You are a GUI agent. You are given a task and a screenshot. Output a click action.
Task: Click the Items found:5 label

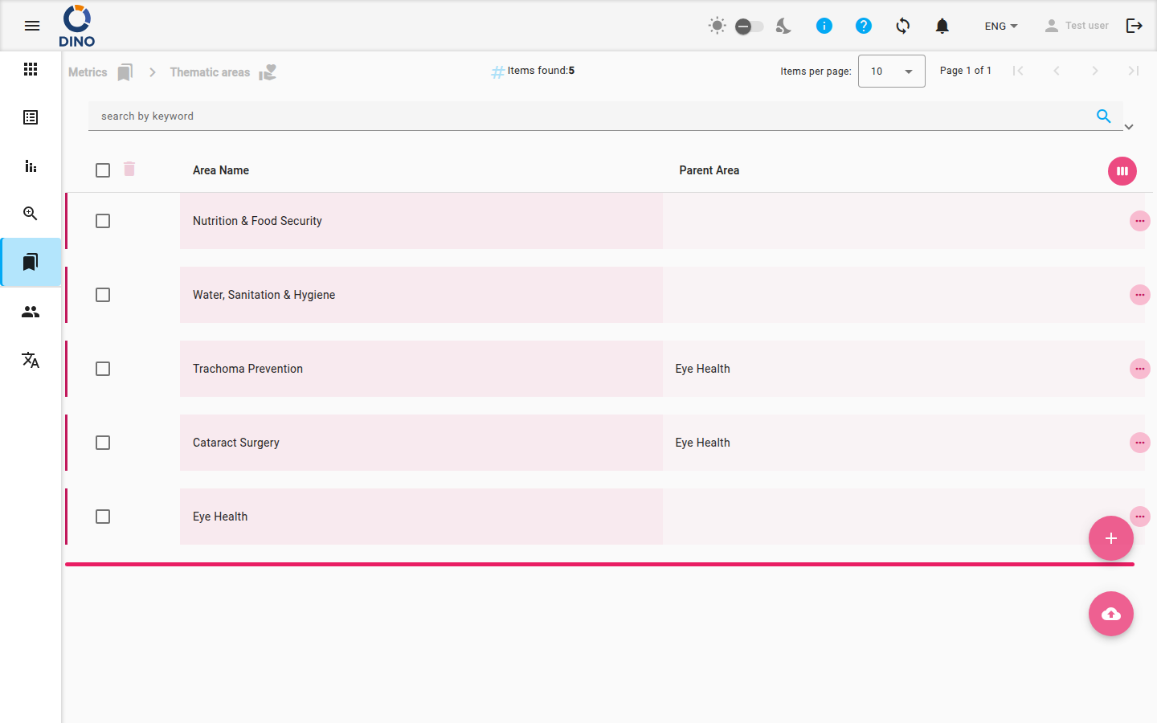(x=541, y=71)
